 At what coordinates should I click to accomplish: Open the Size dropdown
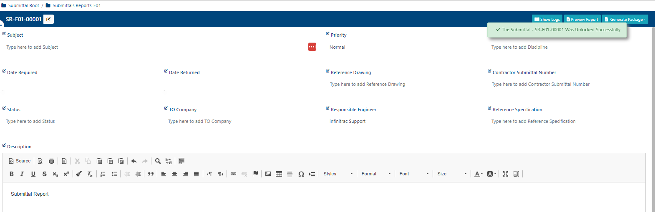(452, 174)
